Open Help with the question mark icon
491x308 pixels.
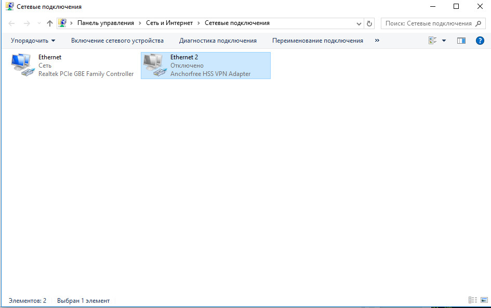pos(480,41)
